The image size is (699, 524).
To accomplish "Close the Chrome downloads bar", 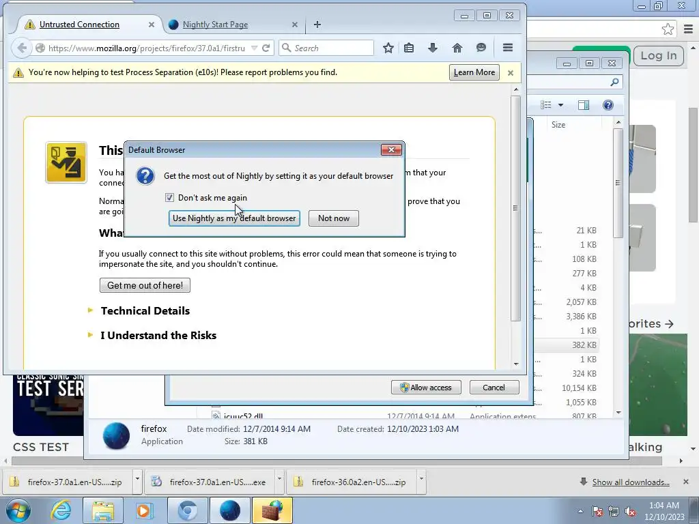I will pos(685,482).
